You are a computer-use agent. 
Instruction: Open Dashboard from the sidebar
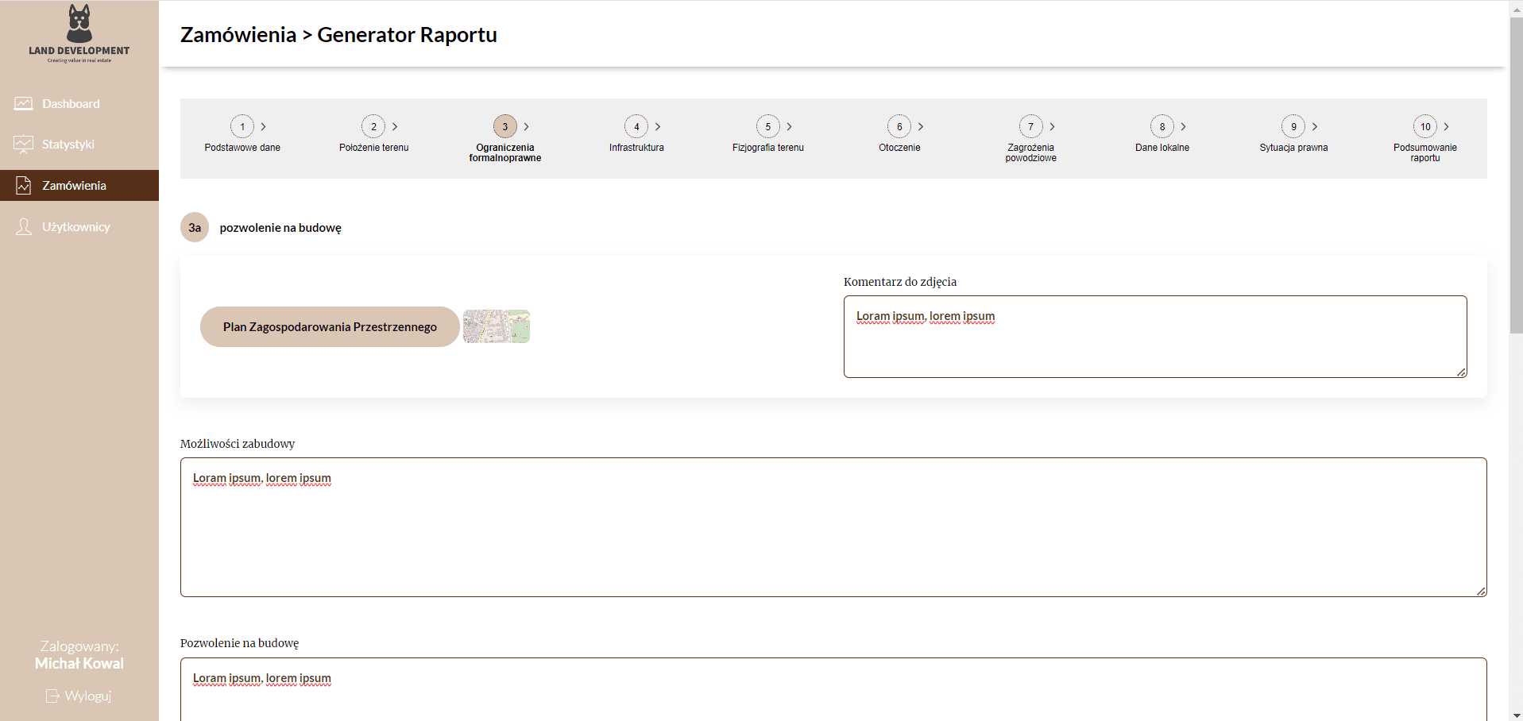click(x=79, y=103)
